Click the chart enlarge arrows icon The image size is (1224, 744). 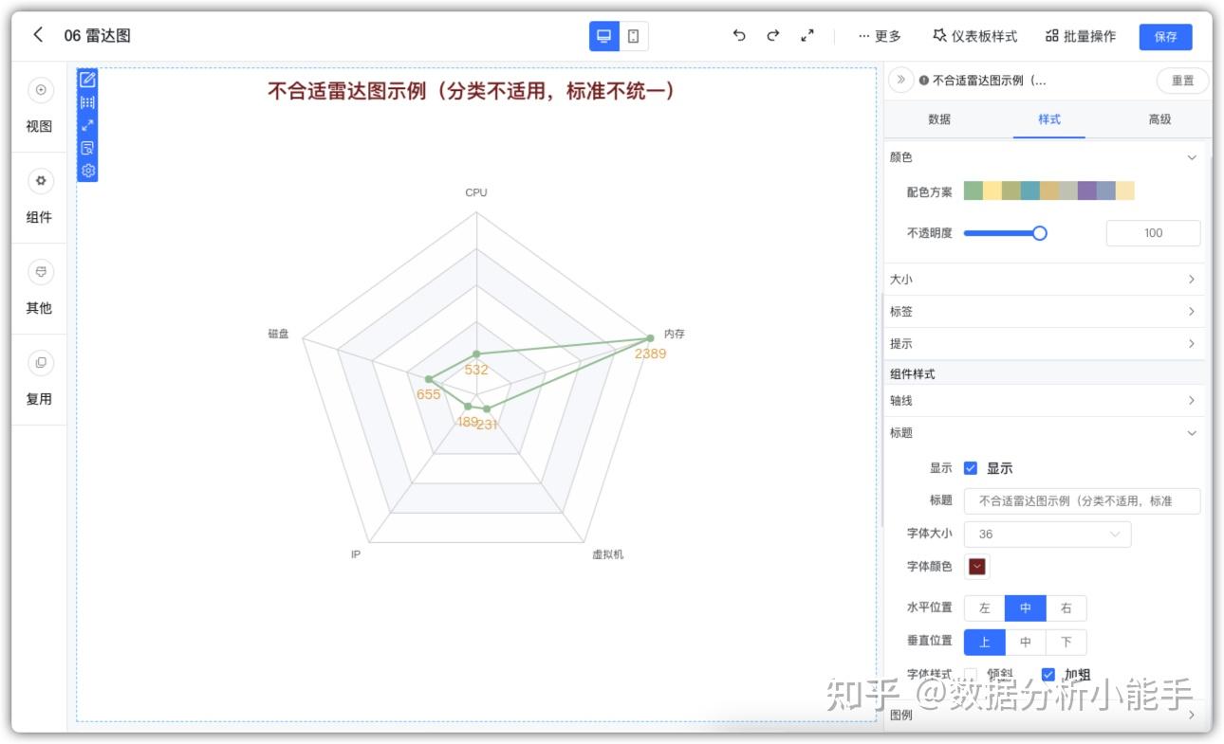tap(87, 125)
